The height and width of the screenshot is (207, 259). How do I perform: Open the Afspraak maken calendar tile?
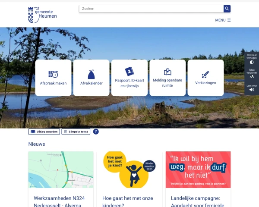point(53,78)
